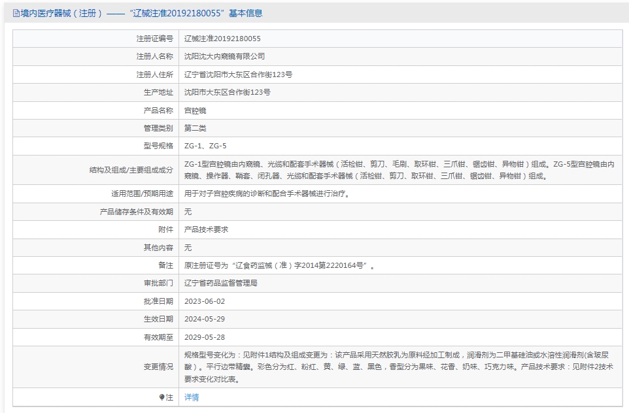Click the 管理类别 label
This screenshot has height=413, width=629.
(x=158, y=128)
